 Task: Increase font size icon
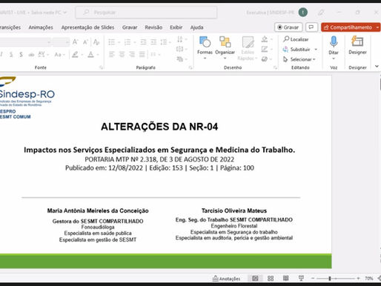coord(75,42)
